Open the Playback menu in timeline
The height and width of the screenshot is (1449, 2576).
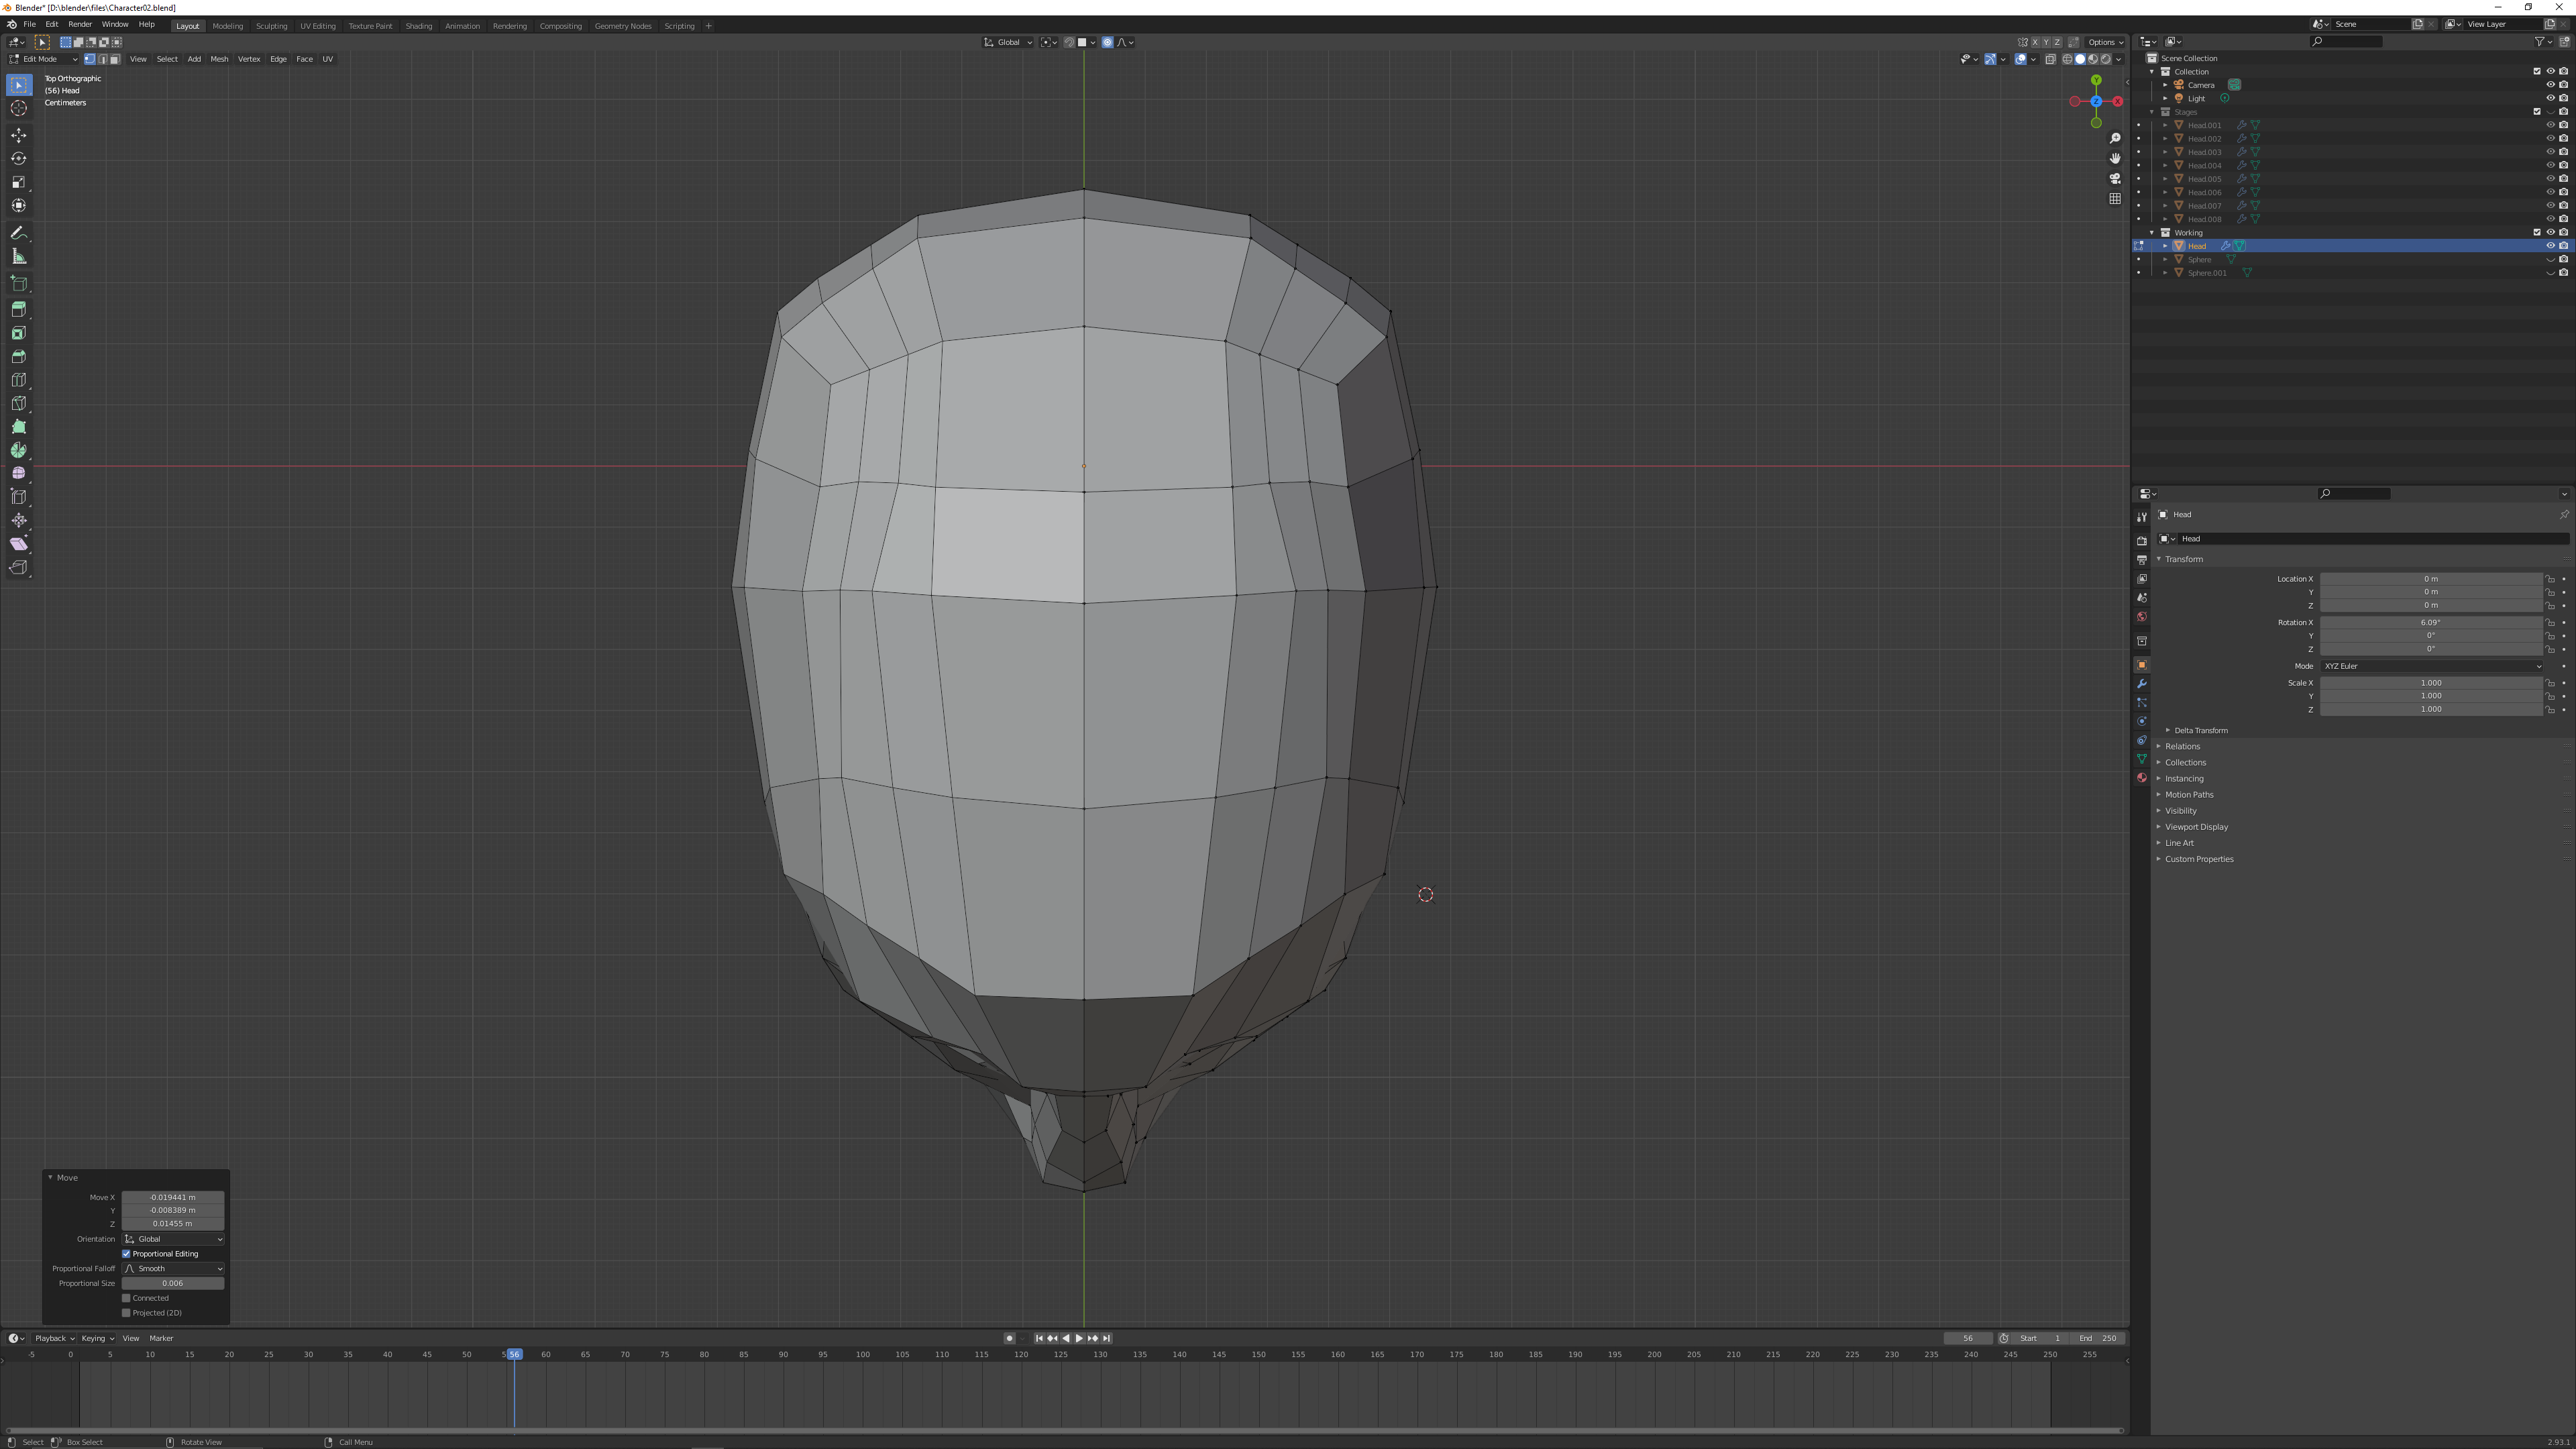click(54, 1338)
